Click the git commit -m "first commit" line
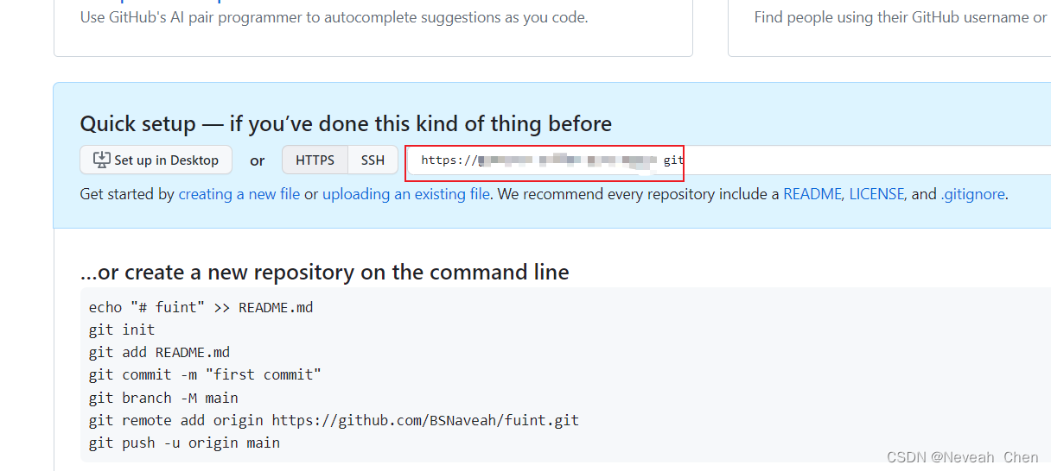 205,374
